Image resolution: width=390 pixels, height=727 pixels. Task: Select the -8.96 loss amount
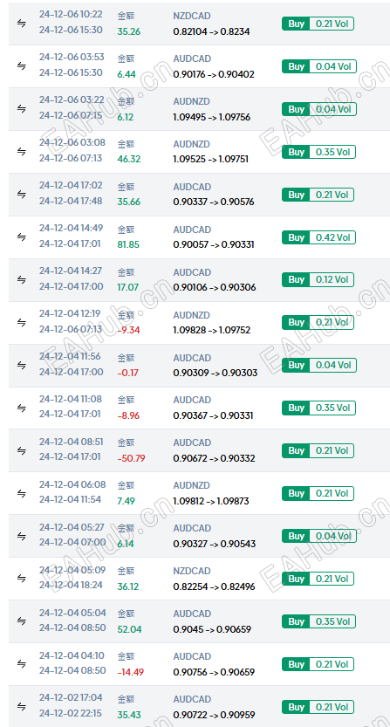[128, 416]
